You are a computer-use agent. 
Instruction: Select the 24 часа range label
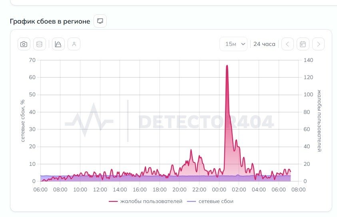[x=264, y=44]
